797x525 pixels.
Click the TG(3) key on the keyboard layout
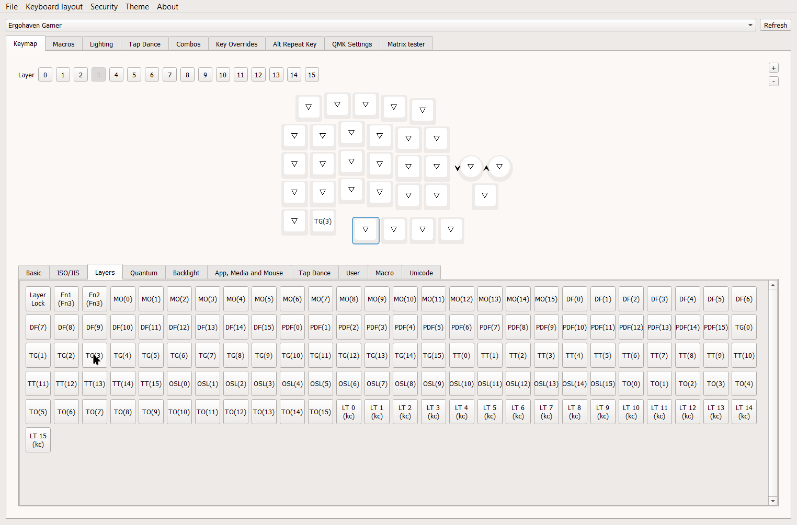323,221
